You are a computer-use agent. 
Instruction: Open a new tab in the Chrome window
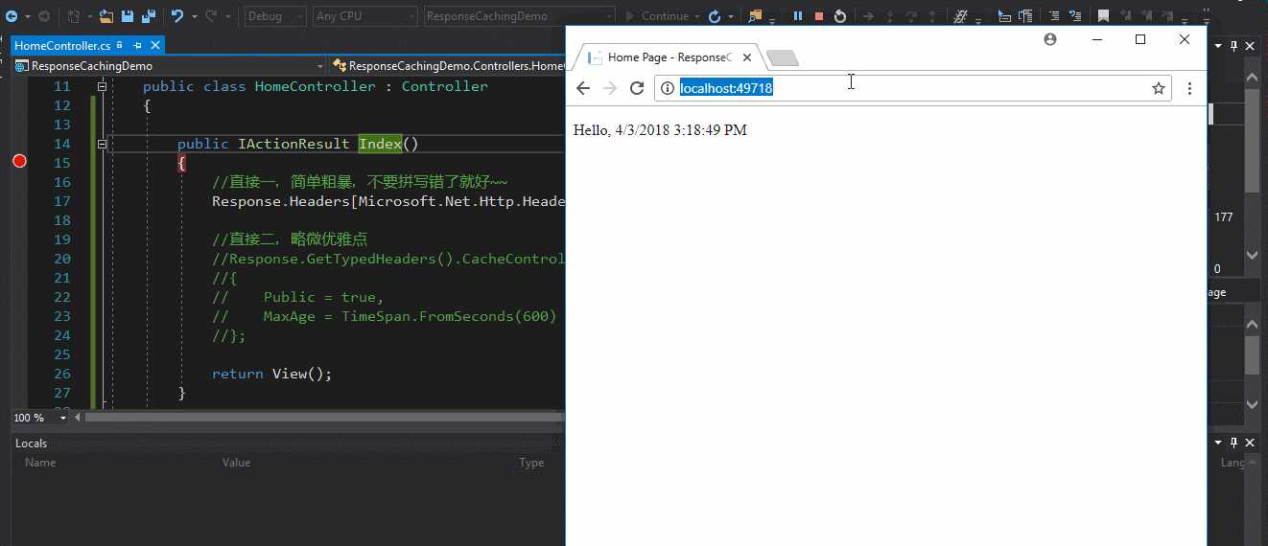click(x=783, y=58)
